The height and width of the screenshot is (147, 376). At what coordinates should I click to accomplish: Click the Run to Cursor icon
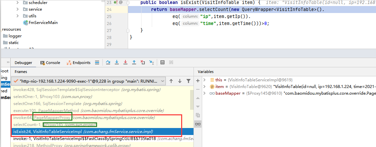[151, 62]
